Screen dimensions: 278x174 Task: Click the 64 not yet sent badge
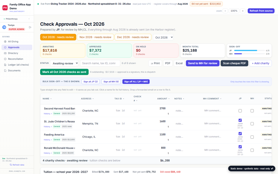coord(206,4)
